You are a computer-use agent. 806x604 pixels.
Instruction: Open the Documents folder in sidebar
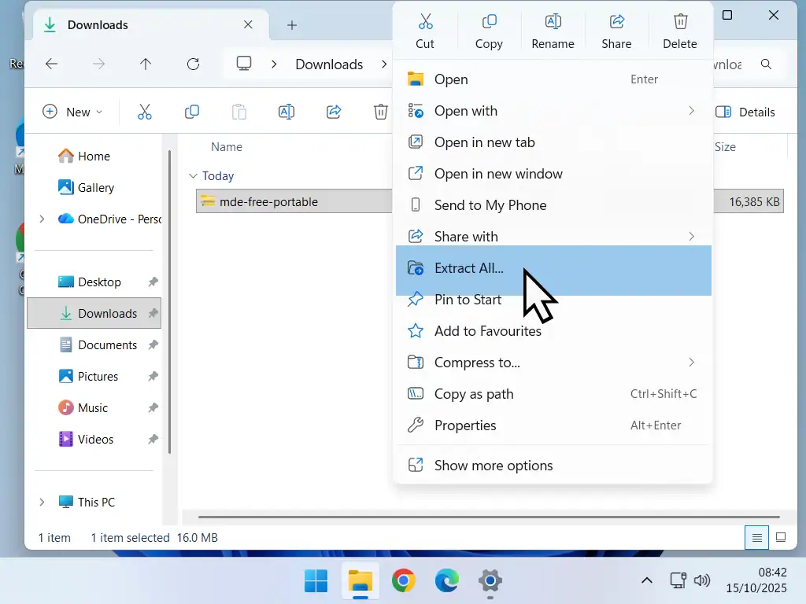tap(107, 344)
